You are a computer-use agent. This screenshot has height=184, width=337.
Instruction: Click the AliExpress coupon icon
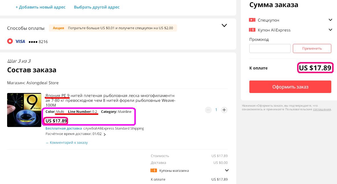[x=252, y=30]
